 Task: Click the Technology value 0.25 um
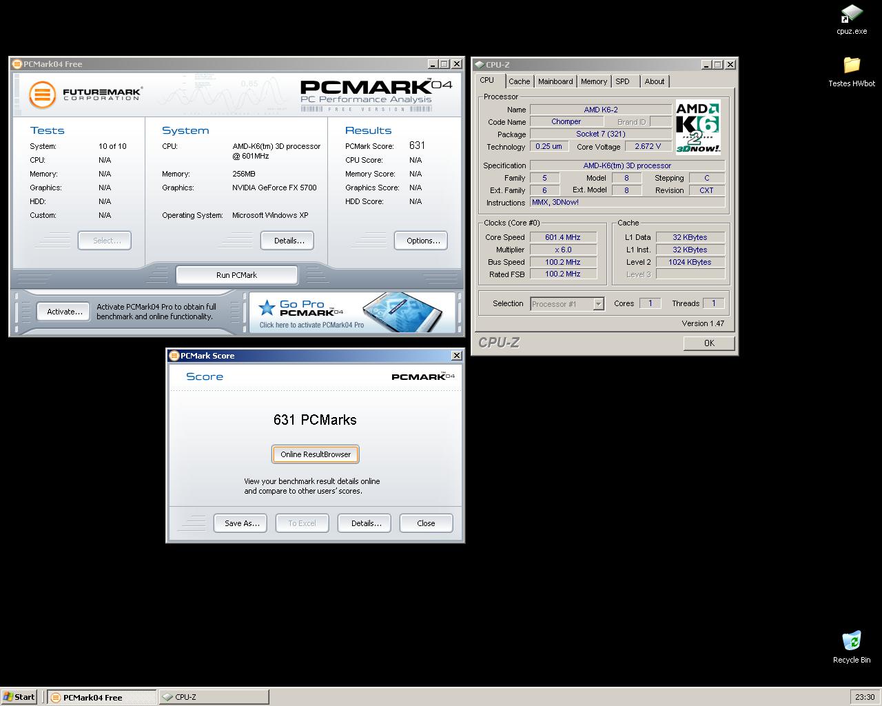tap(549, 147)
